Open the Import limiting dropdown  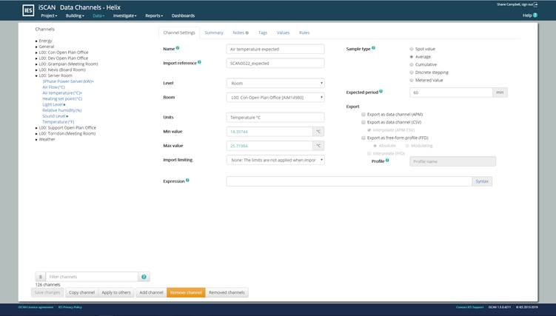pyautogui.click(x=275, y=160)
